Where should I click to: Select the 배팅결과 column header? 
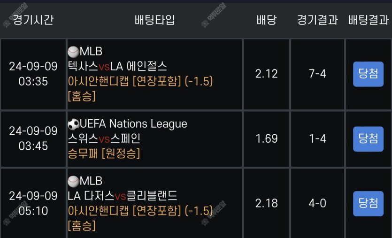tap(369, 20)
